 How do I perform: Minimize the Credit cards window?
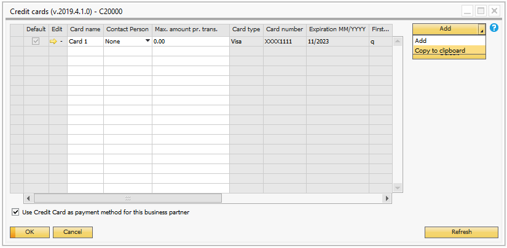pyautogui.click(x=467, y=11)
